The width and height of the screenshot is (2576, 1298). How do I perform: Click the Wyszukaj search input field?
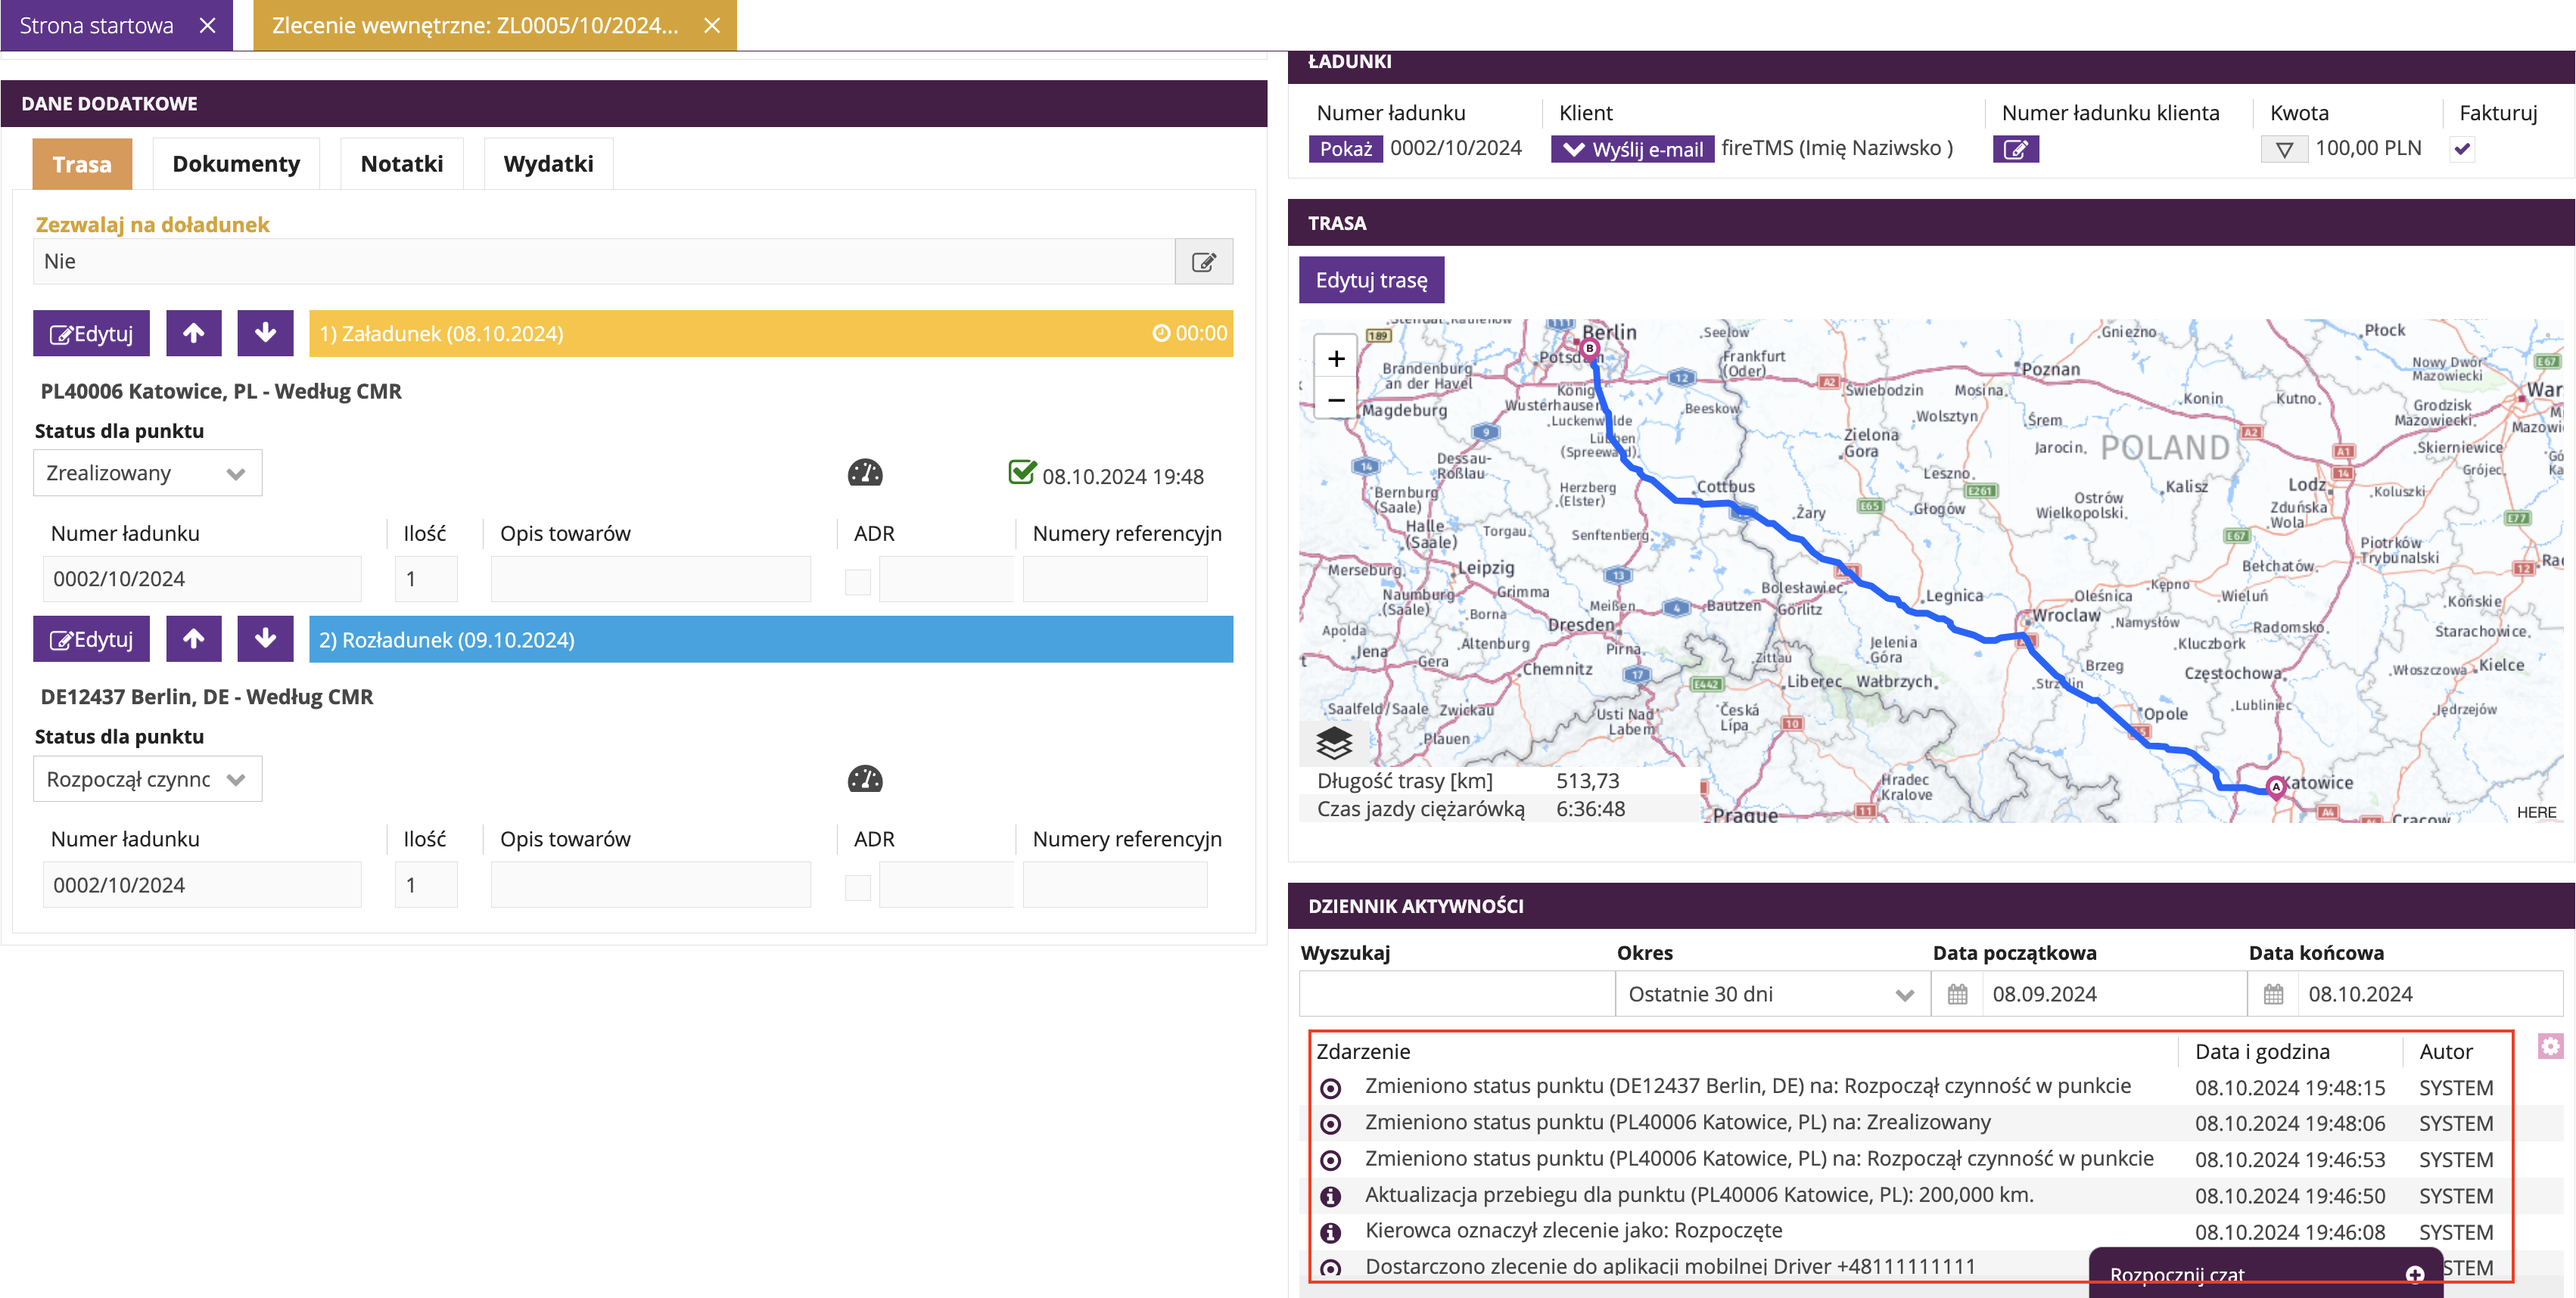pos(1456,994)
